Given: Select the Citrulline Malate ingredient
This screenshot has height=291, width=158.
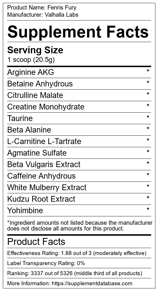Looking at the screenshot, I should coord(35,95).
